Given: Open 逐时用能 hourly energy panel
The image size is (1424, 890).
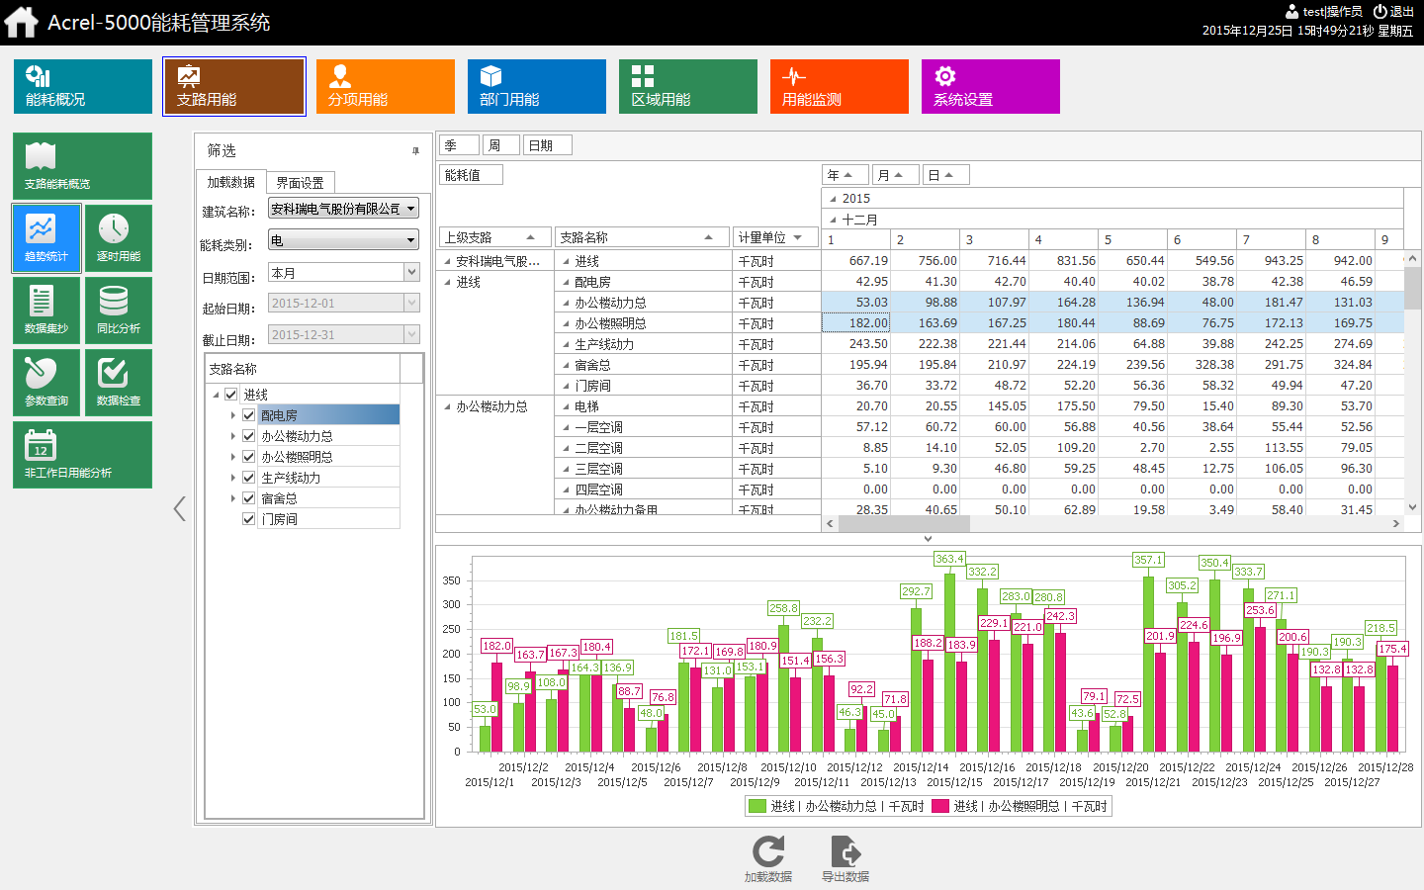Looking at the screenshot, I should [x=118, y=237].
